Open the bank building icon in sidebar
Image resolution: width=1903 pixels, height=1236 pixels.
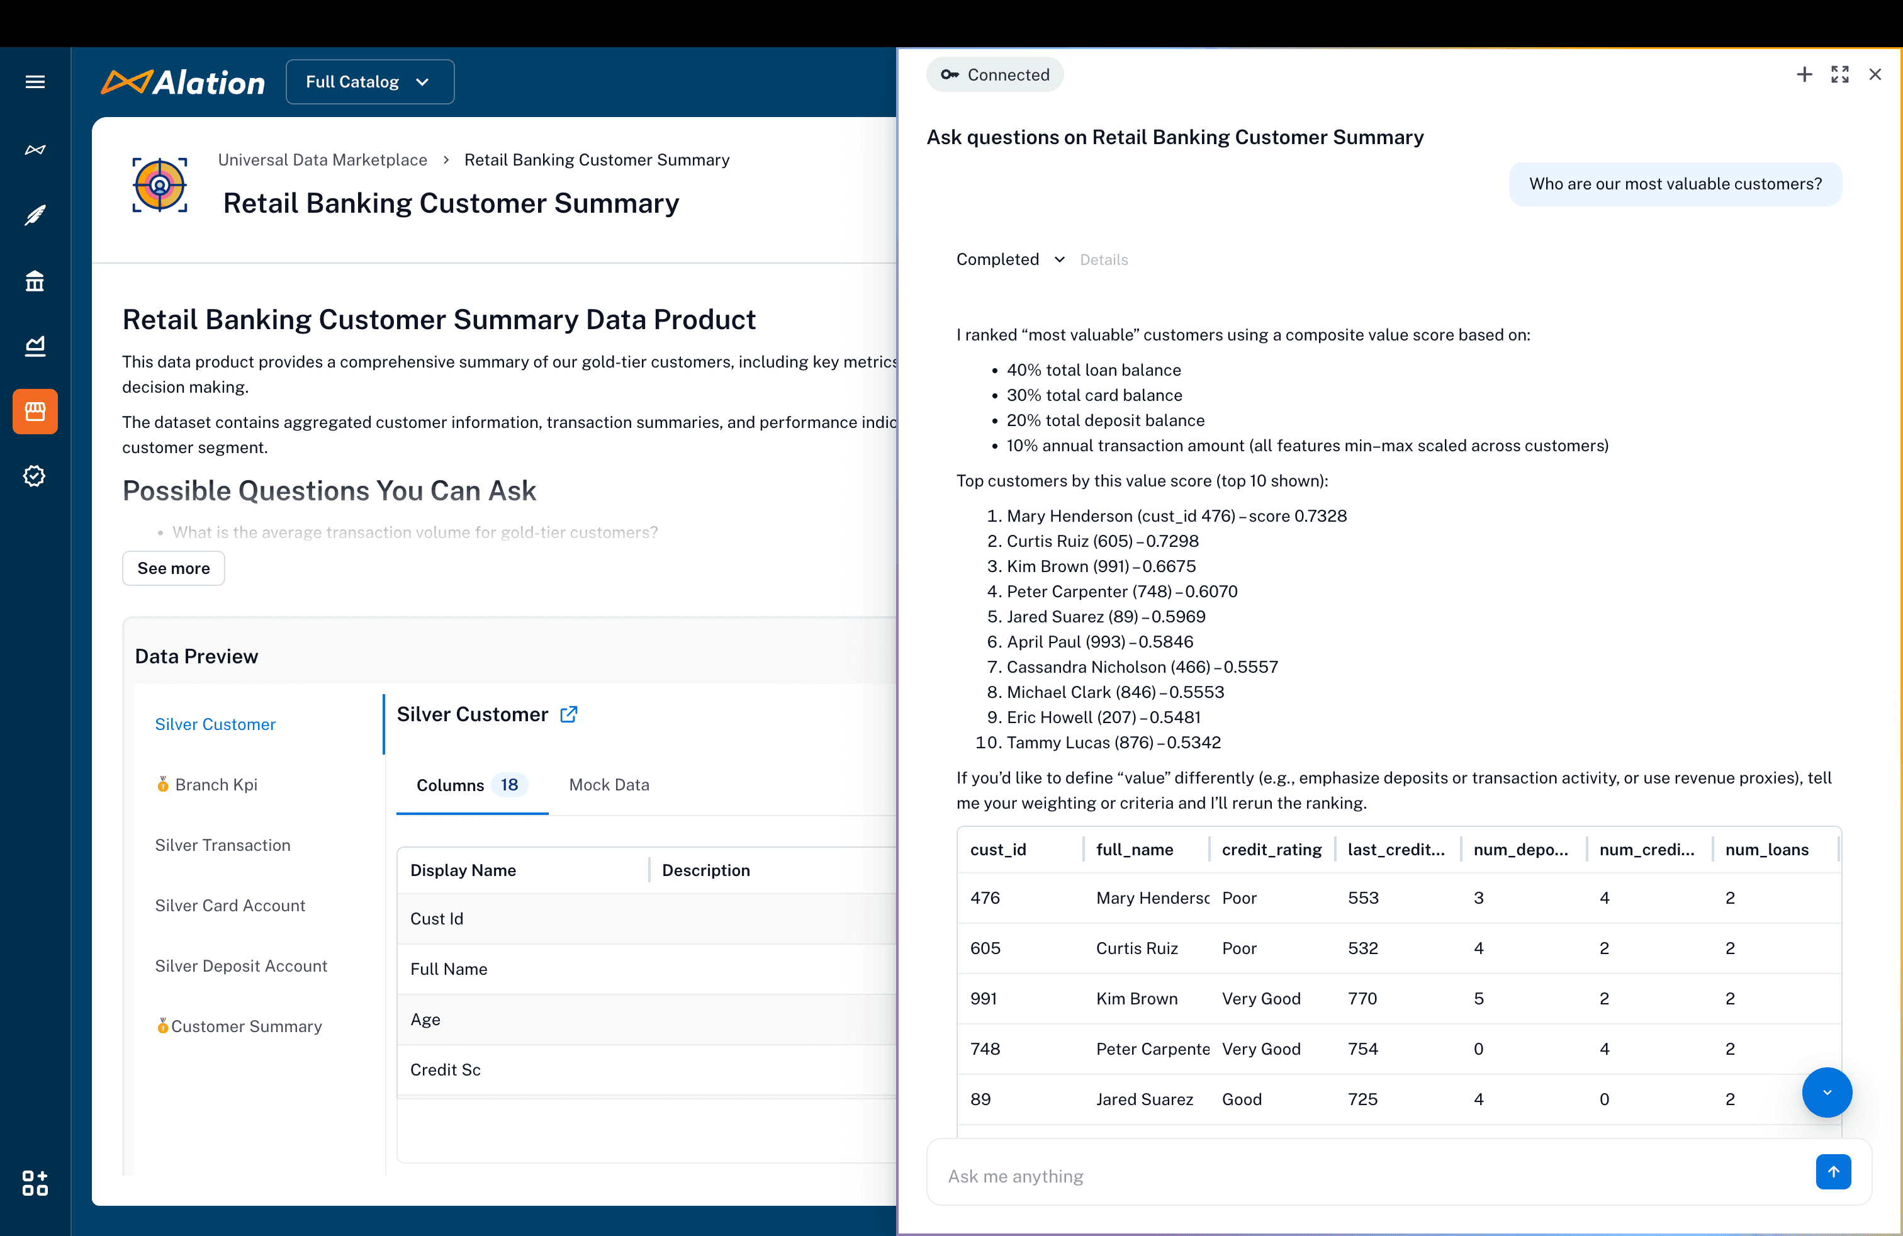pyautogui.click(x=35, y=281)
